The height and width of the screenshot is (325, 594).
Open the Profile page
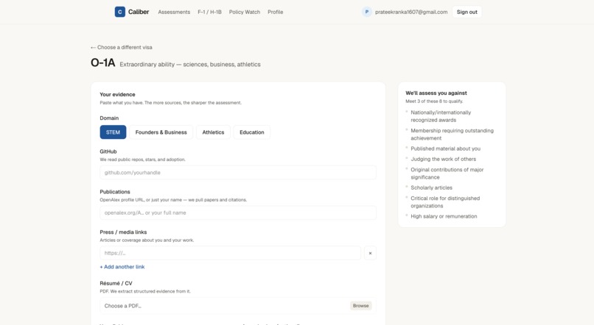(276, 12)
